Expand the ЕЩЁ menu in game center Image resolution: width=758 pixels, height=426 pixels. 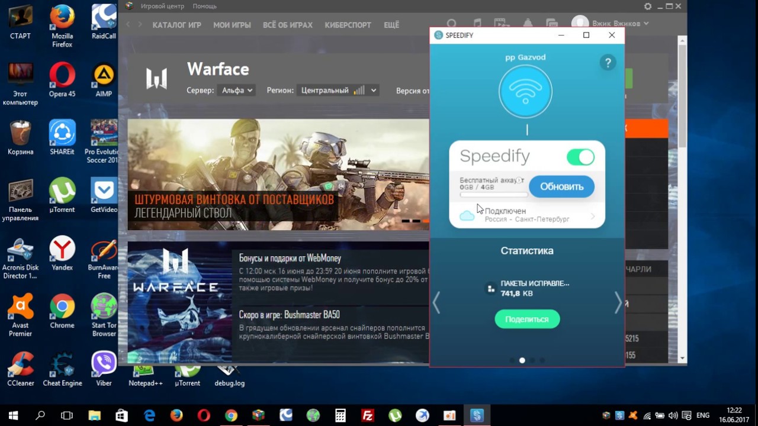point(391,25)
